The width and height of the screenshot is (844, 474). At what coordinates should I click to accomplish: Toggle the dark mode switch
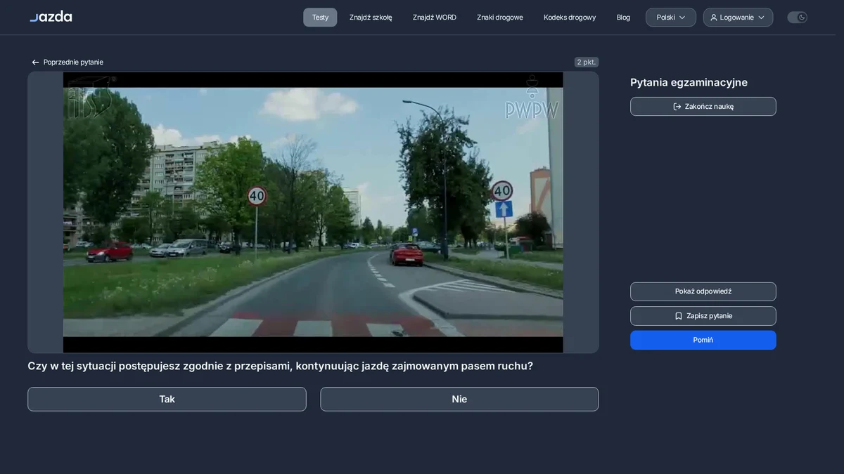click(x=797, y=18)
